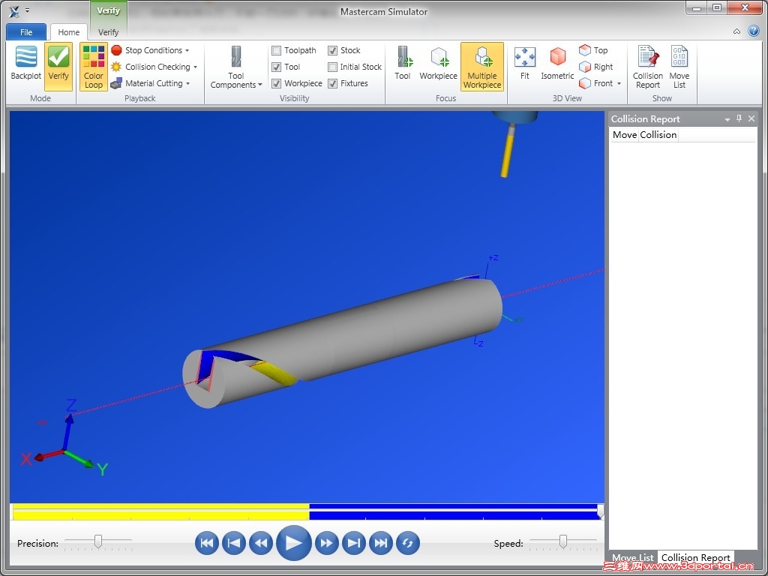Viewport: 768px width, 576px height.
Task: Switch to Move List bottom tab
Action: click(x=632, y=557)
